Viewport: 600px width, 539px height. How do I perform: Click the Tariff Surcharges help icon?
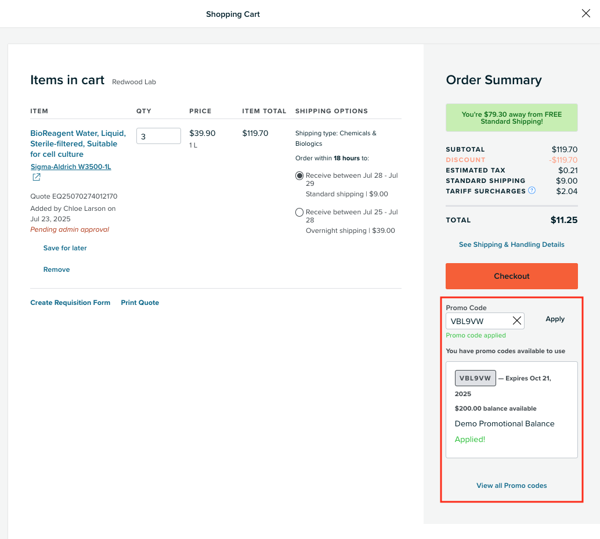[x=532, y=191]
